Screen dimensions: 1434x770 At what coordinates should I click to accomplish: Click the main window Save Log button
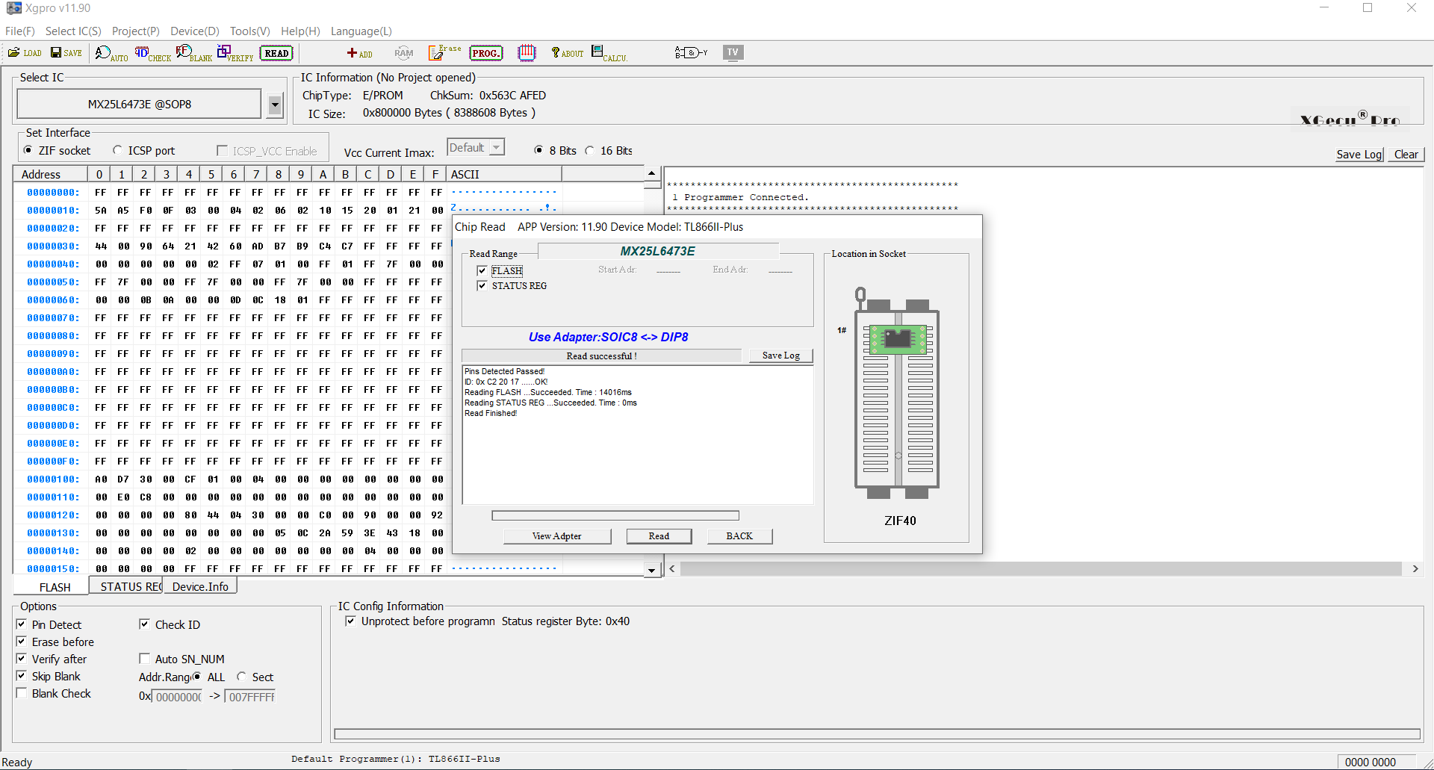1359,155
